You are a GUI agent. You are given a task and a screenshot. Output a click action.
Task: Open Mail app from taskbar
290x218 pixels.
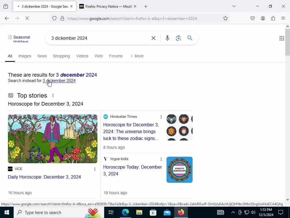click(x=167, y=212)
